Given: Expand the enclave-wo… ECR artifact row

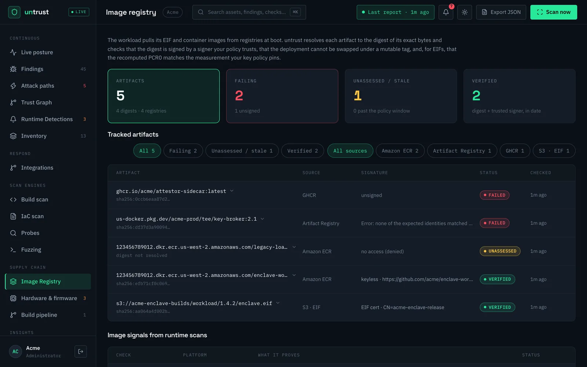Looking at the screenshot, I should pyautogui.click(x=294, y=275).
